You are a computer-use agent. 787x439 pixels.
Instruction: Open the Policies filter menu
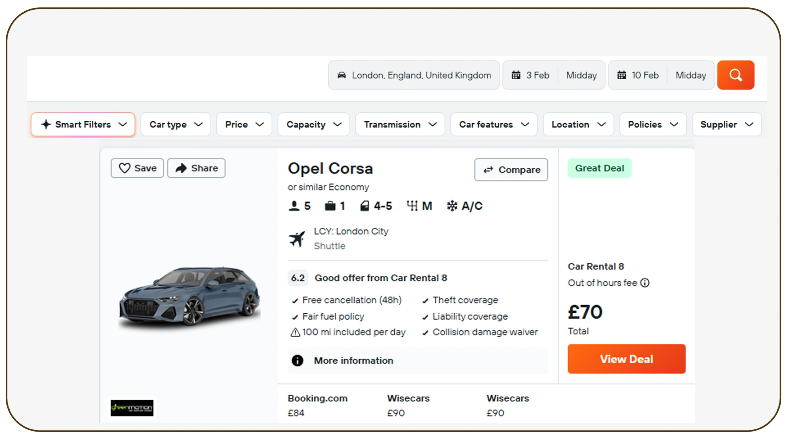652,125
